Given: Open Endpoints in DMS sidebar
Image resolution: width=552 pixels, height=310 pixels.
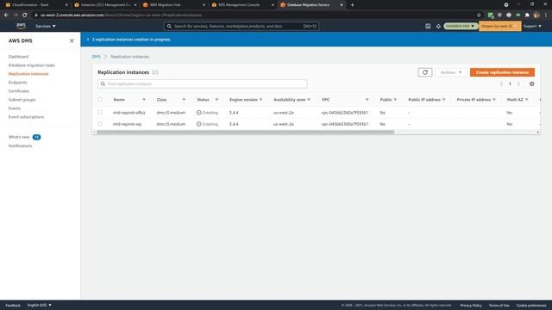Looking at the screenshot, I should pyautogui.click(x=17, y=83).
